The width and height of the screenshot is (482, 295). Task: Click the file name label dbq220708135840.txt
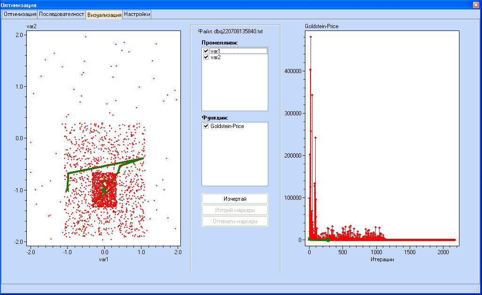click(x=230, y=31)
